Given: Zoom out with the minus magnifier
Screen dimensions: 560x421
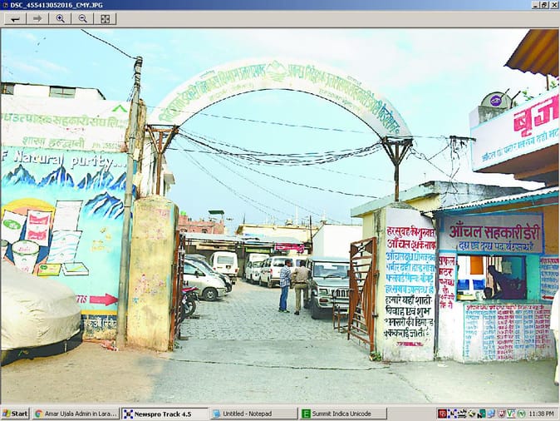Looking at the screenshot, I should pos(82,18).
